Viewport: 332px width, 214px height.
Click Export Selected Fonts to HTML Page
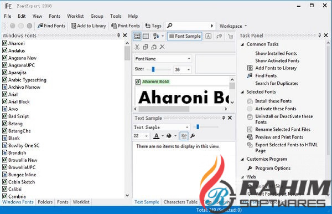[286, 147]
